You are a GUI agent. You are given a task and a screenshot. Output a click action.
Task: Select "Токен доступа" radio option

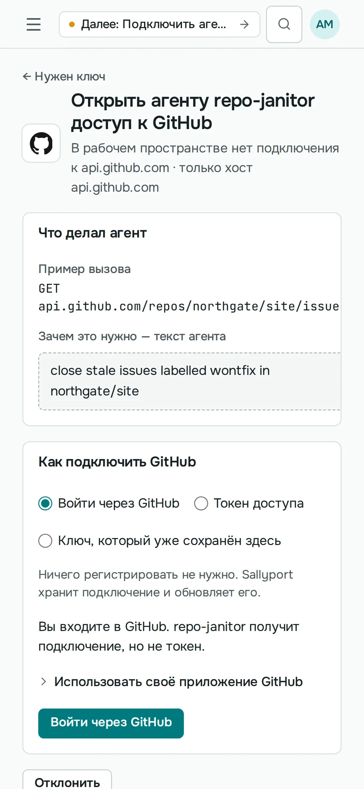[x=249, y=503]
